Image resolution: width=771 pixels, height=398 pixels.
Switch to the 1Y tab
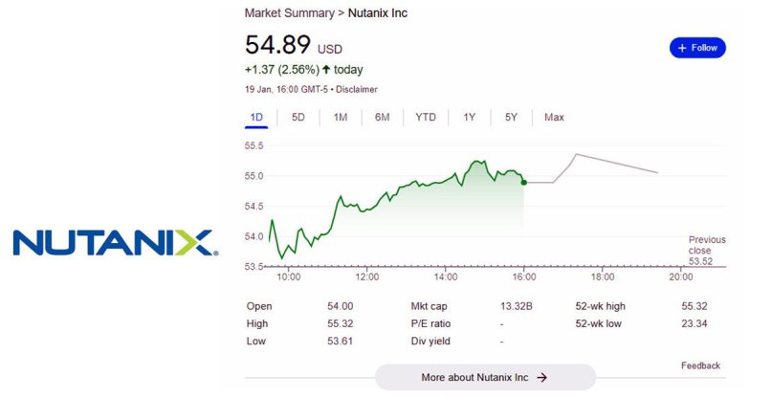point(470,118)
